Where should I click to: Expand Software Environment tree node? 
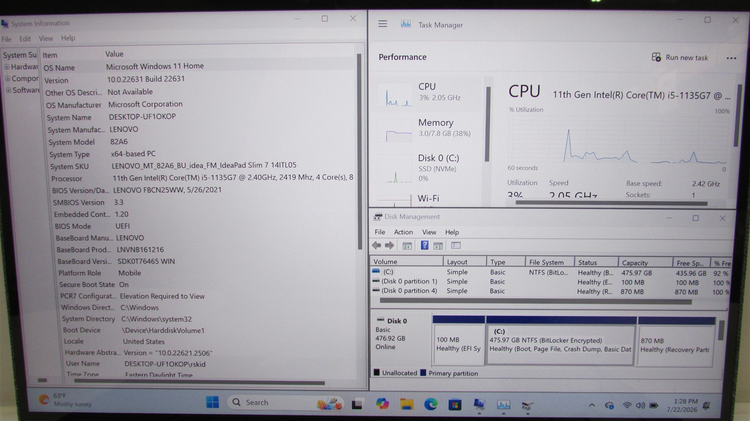[8, 90]
